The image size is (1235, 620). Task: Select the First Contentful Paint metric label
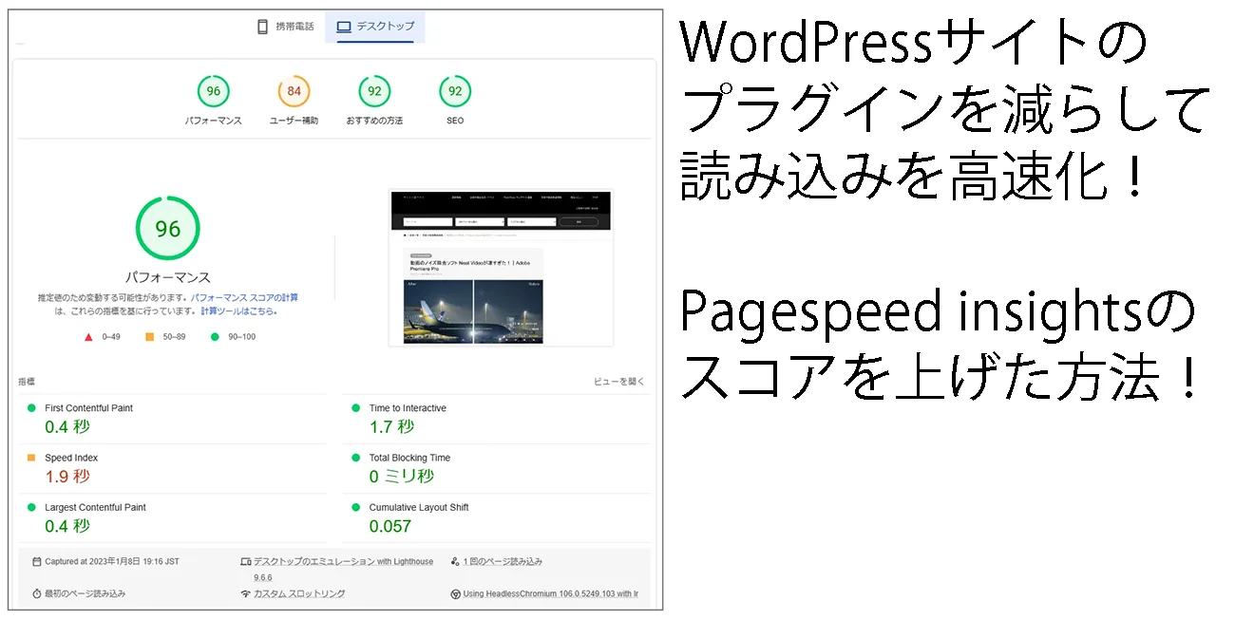[88, 408]
